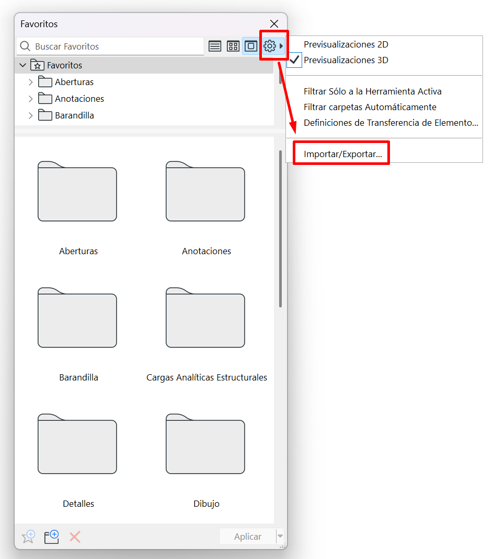Select large preview view icon
494x559 pixels.
click(x=251, y=46)
